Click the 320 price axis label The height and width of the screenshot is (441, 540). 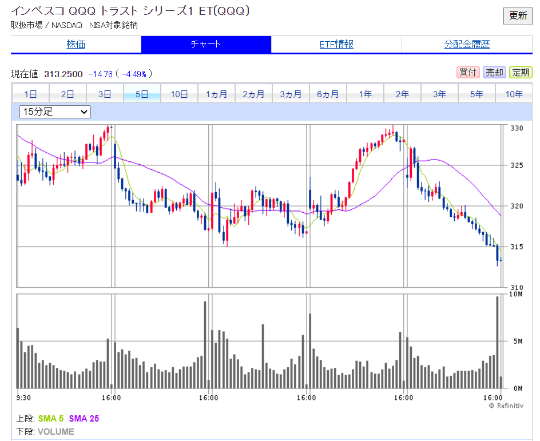(517, 206)
